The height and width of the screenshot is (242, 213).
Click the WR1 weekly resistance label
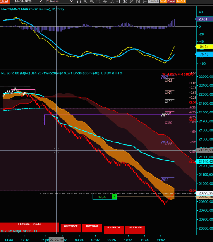(x=165, y=77)
